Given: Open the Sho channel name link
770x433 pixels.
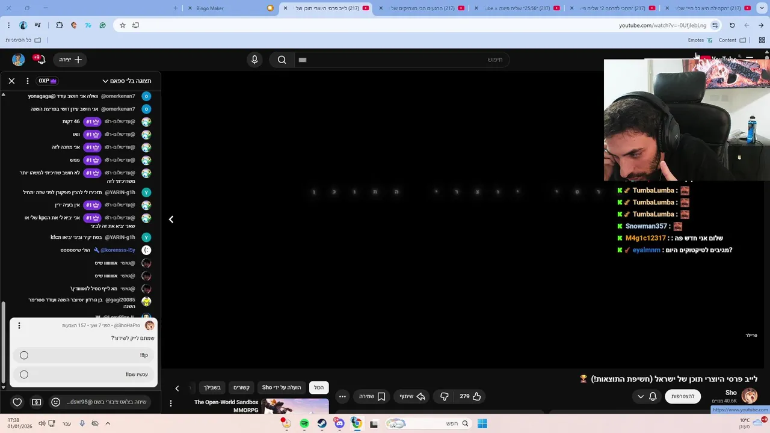Looking at the screenshot, I should point(731,393).
